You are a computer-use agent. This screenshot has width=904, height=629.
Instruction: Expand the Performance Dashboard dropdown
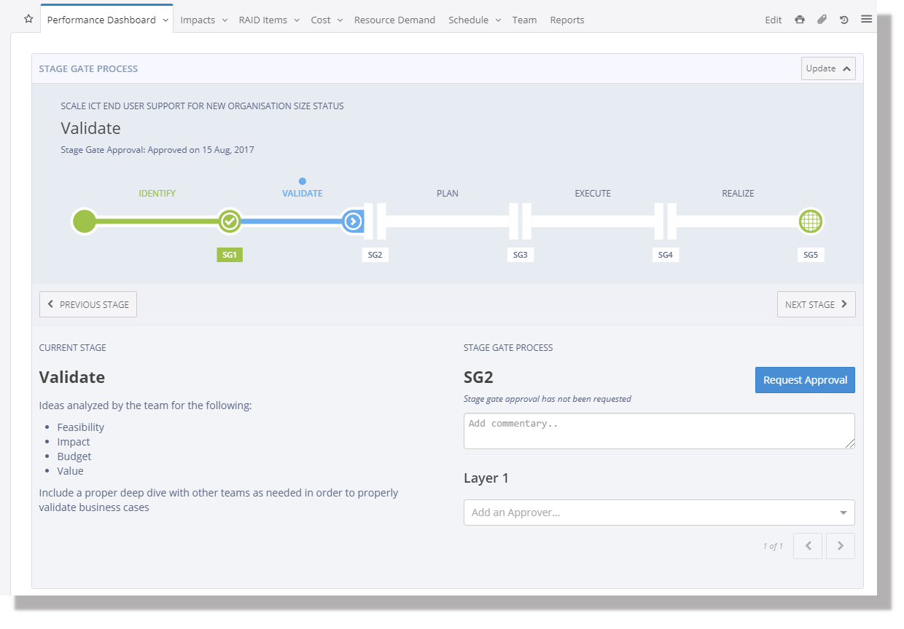coord(165,20)
